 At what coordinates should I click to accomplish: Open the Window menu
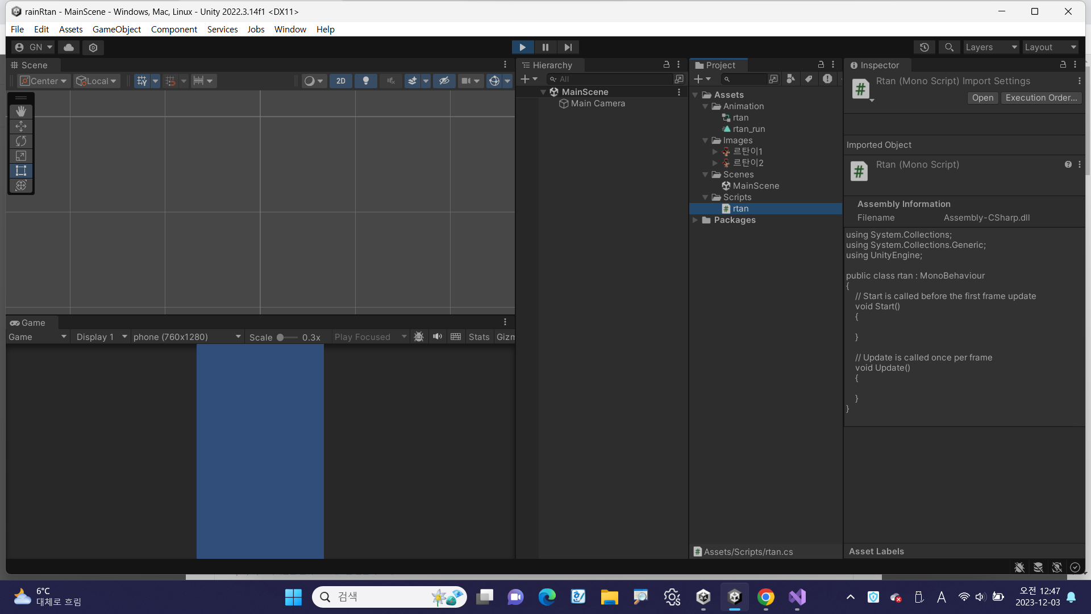pyautogui.click(x=290, y=29)
